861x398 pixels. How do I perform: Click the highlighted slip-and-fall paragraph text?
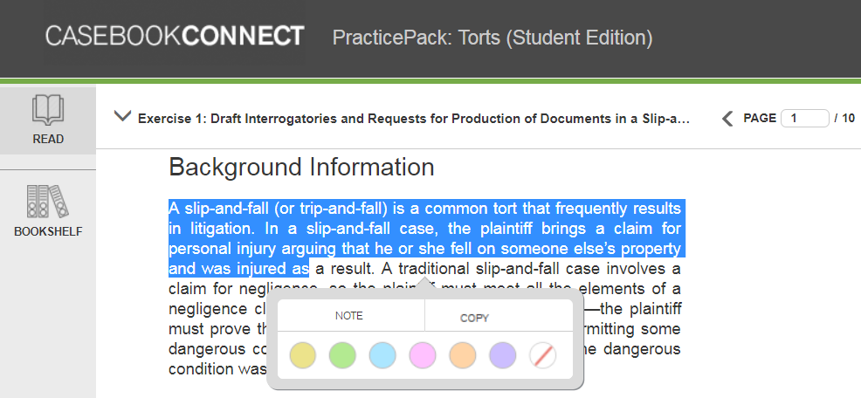(424, 238)
